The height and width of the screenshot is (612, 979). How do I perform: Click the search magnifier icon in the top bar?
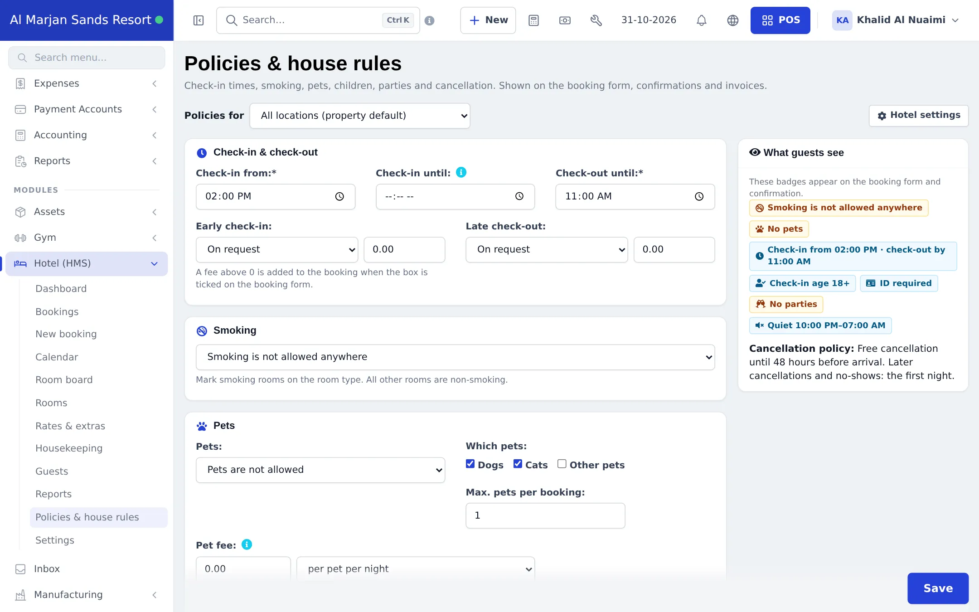(x=231, y=20)
